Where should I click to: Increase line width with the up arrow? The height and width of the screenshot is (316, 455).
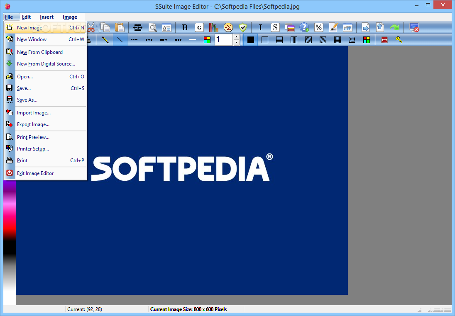tap(237, 37)
